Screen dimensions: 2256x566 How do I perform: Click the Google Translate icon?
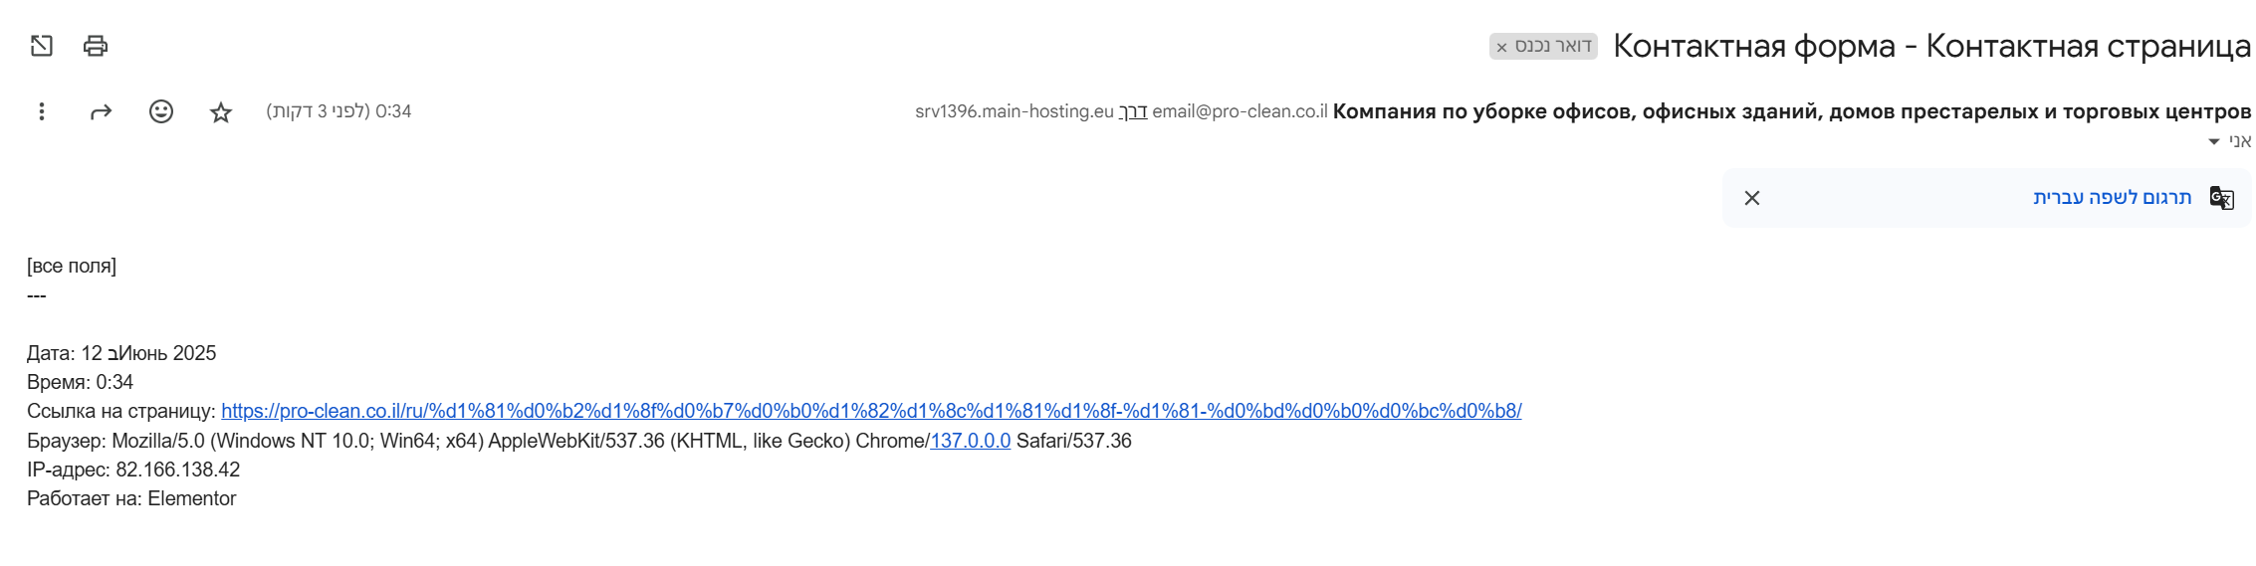coord(2222,198)
